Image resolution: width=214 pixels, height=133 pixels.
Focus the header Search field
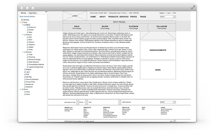coord(167,17)
